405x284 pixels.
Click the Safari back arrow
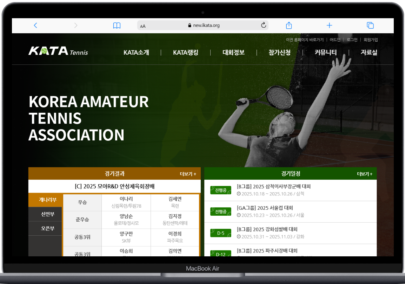tap(35, 25)
